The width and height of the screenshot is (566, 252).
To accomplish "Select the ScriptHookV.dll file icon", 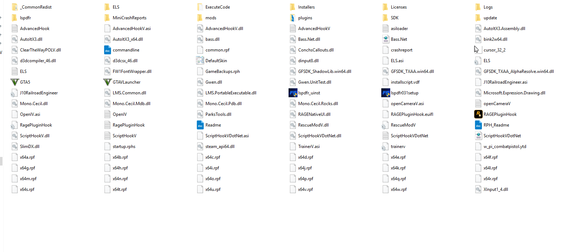I will 15,136.
